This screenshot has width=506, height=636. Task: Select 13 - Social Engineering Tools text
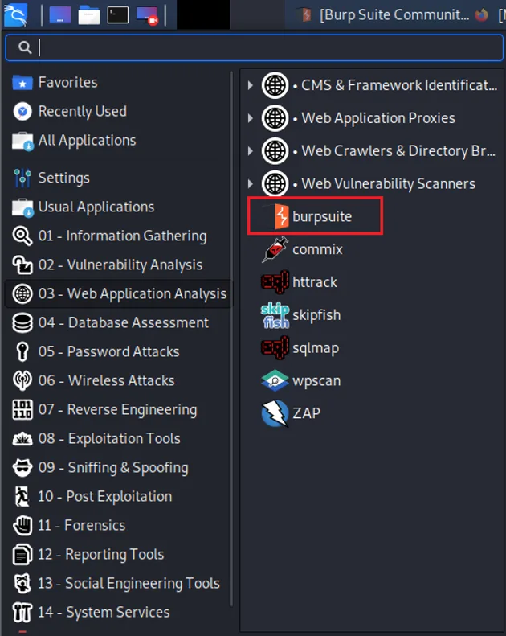[x=129, y=583]
